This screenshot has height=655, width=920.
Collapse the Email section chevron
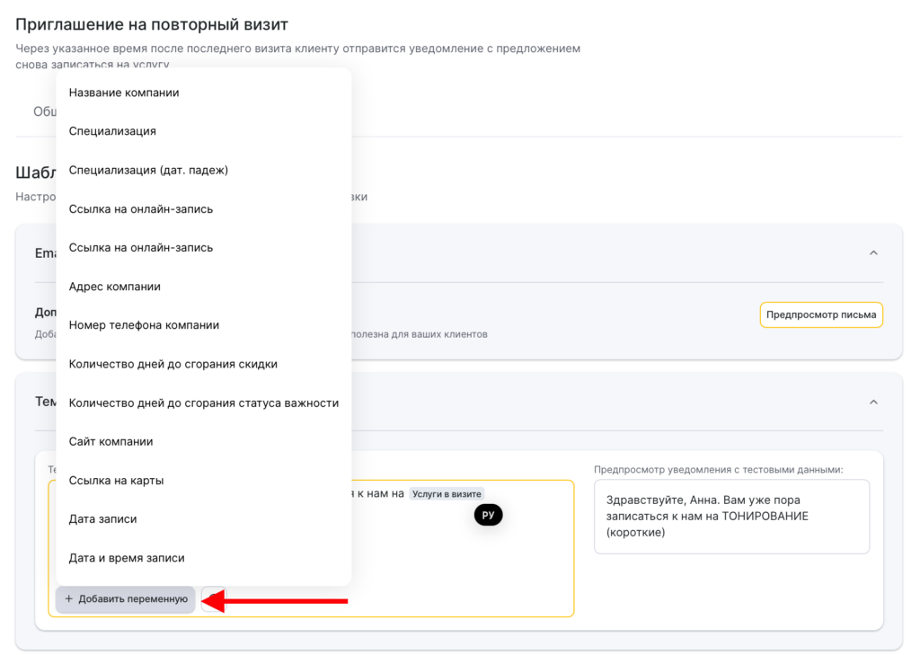point(872,253)
